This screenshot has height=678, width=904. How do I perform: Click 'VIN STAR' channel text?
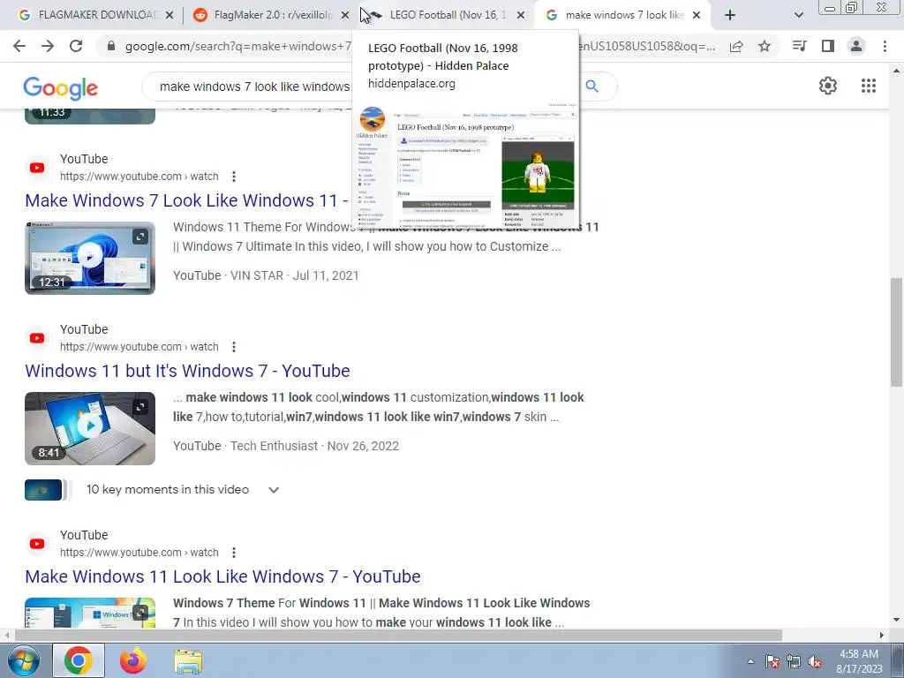[257, 275]
